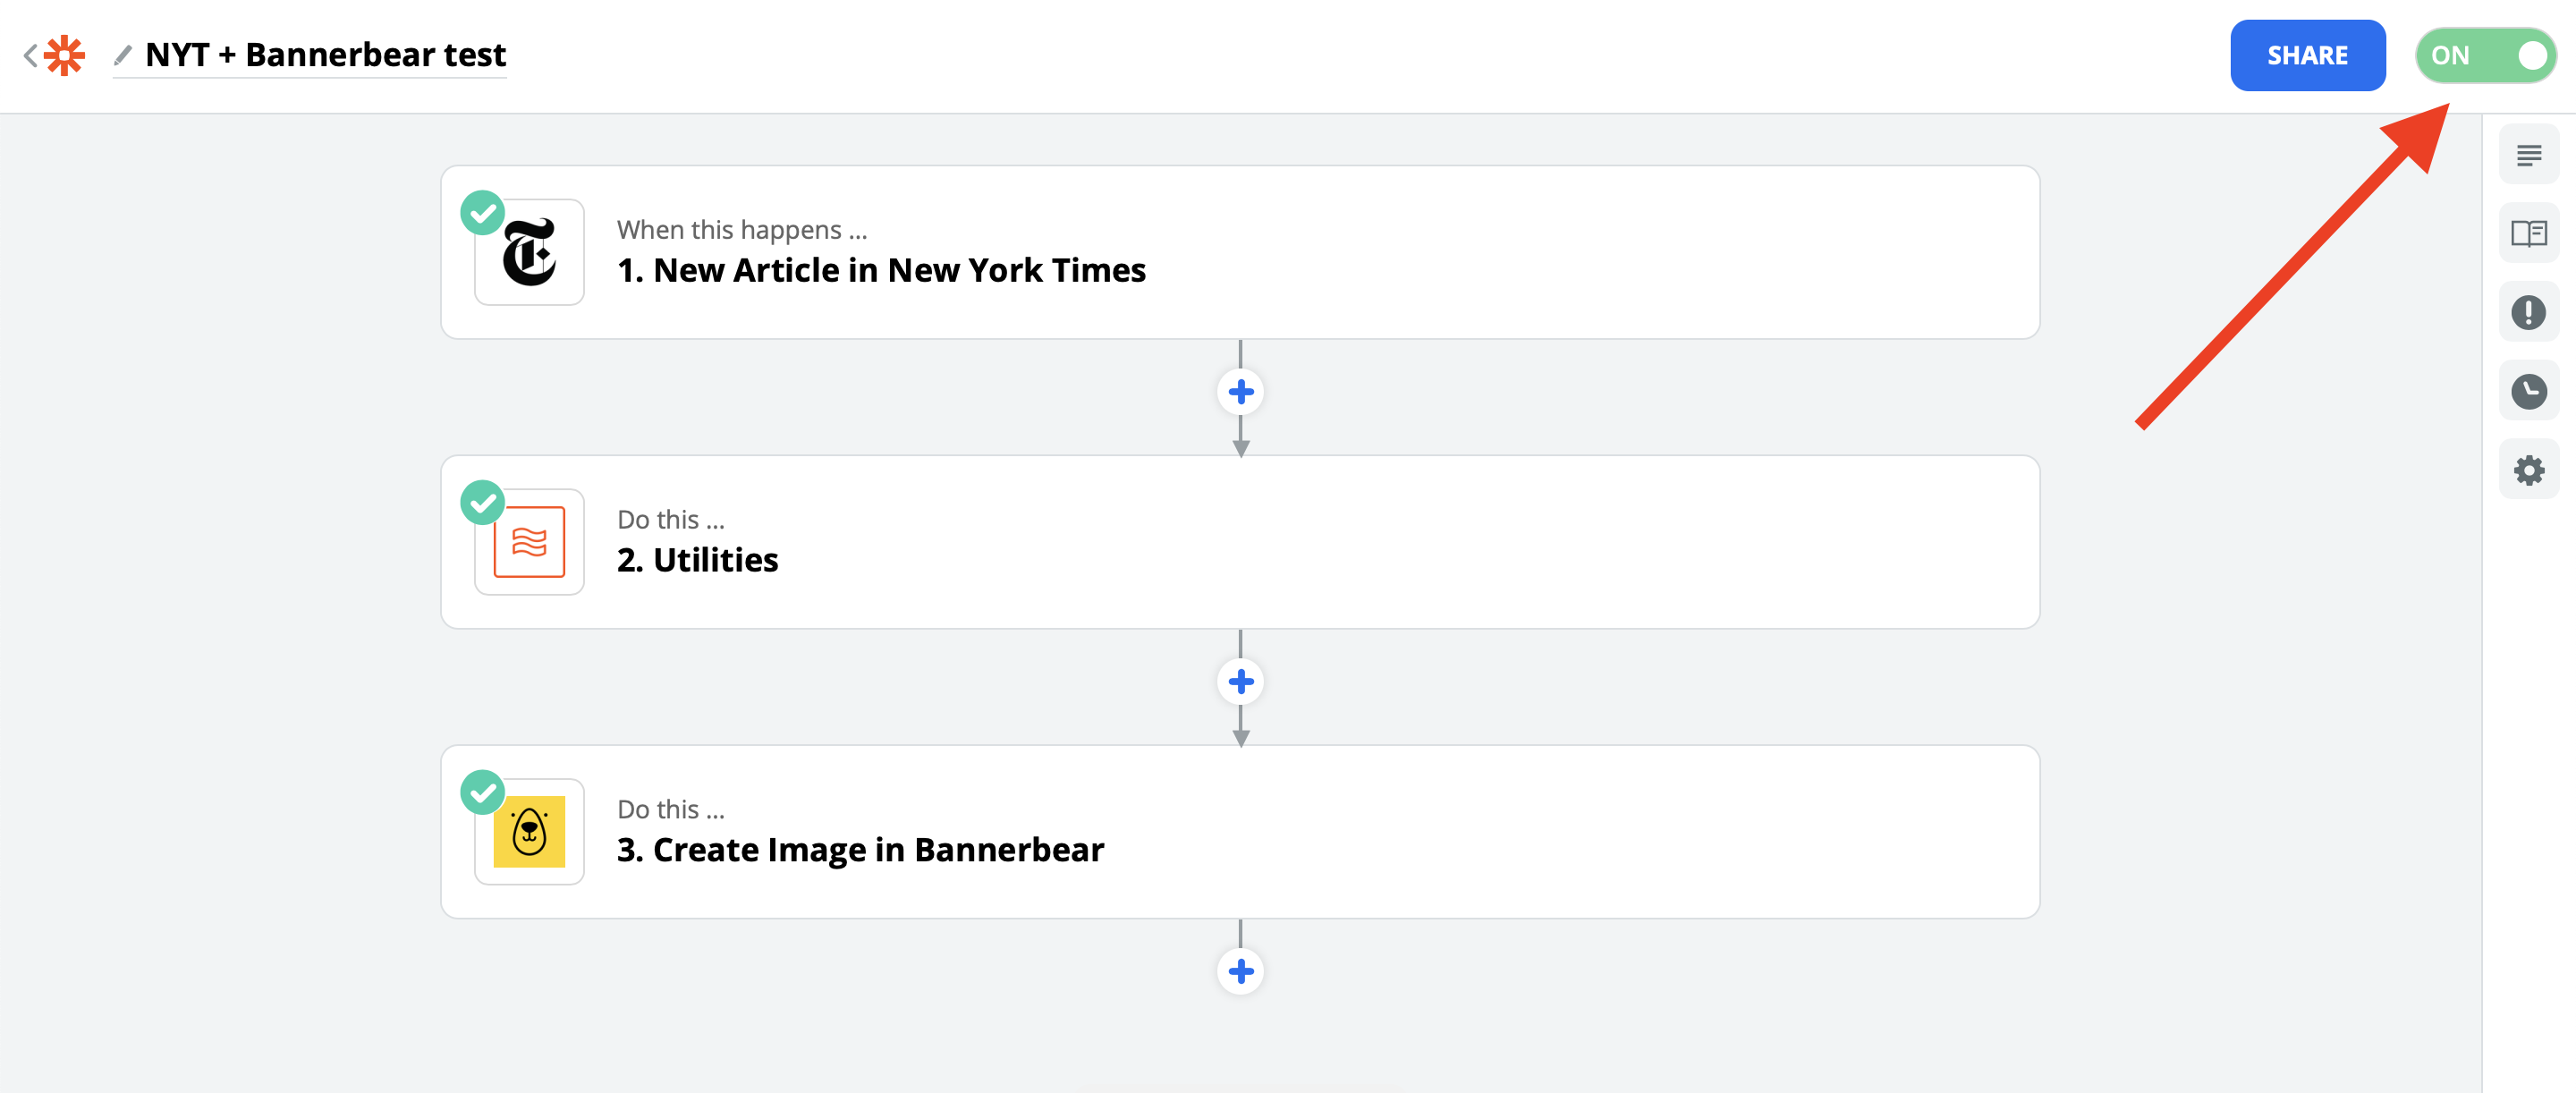Click the Zapier logo icon
The width and height of the screenshot is (2576, 1093).
[65, 55]
